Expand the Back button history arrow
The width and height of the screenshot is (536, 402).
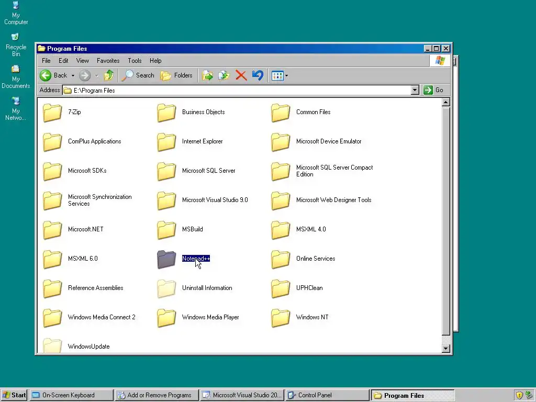[73, 75]
